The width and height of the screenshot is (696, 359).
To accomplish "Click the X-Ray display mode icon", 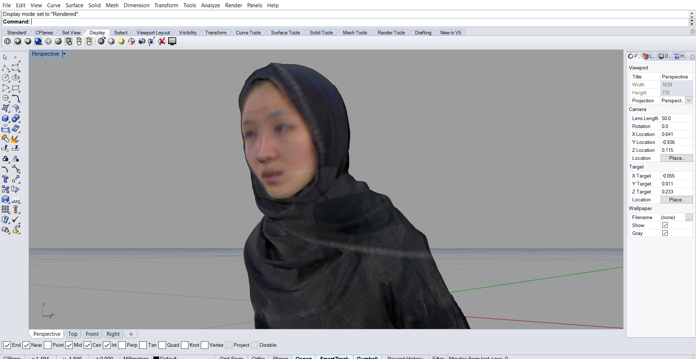I will pyautogui.click(x=58, y=41).
